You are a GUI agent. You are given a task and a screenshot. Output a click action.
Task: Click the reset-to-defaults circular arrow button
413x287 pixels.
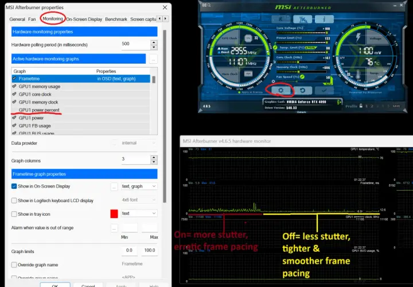tap(303, 90)
